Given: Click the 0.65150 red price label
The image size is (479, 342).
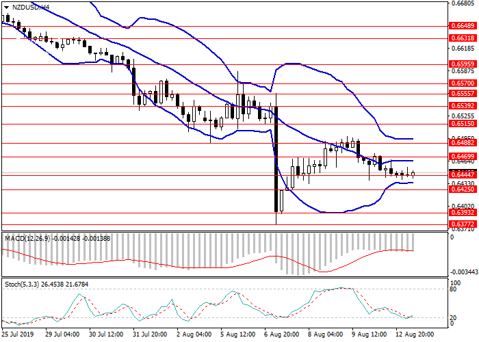Looking at the screenshot, I should [463, 124].
